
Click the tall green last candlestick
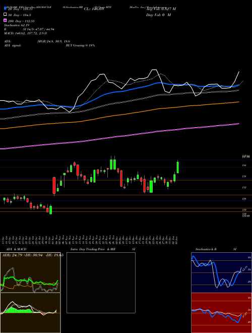point(178,168)
